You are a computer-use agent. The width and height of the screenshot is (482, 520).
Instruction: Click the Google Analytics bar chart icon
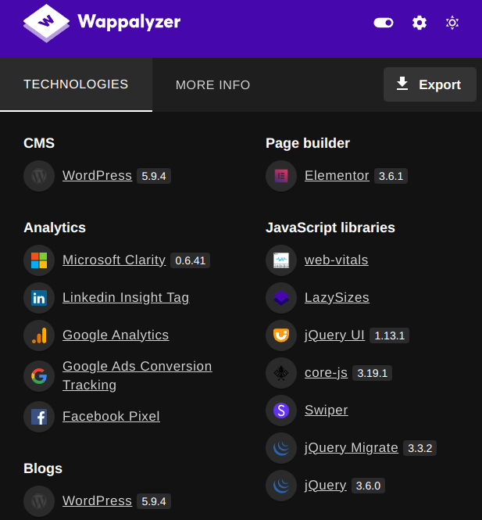(x=39, y=335)
